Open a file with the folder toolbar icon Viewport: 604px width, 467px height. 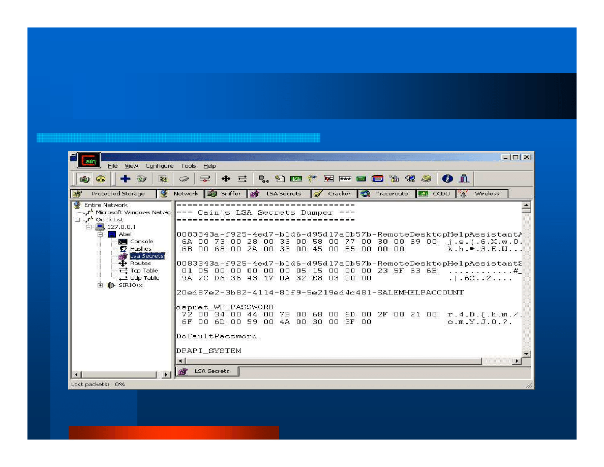[141, 179]
